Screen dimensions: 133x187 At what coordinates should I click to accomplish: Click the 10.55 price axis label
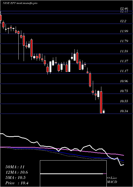[124, 101]
